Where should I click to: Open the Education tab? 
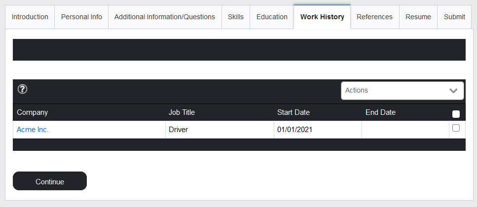(272, 17)
